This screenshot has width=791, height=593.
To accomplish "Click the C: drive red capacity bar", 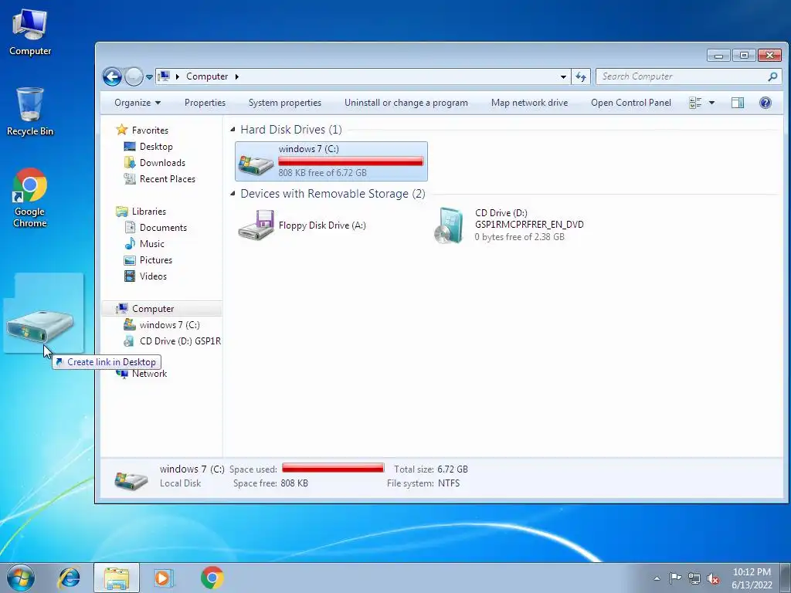I will [x=351, y=161].
